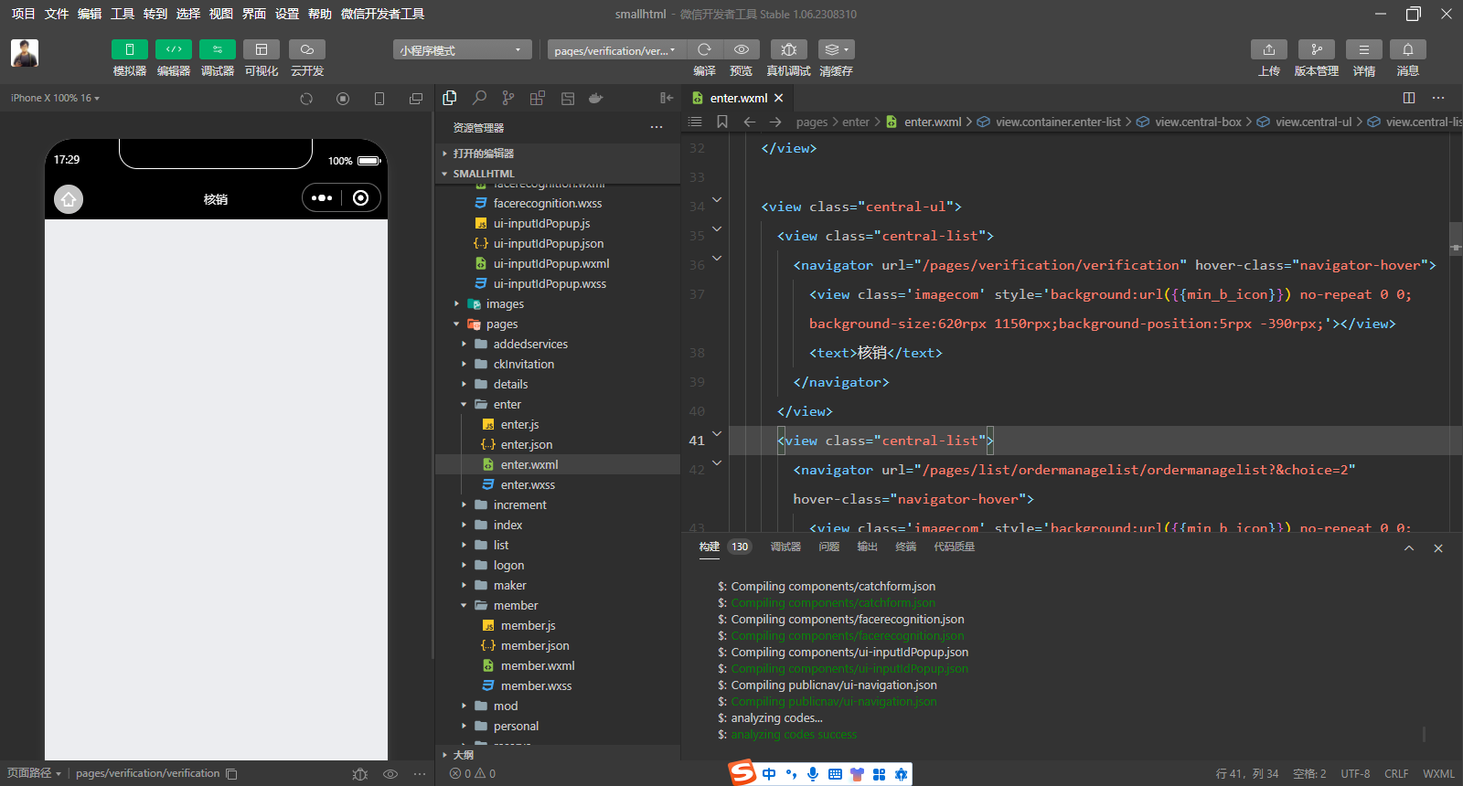Click the split editor icon

[1408, 98]
